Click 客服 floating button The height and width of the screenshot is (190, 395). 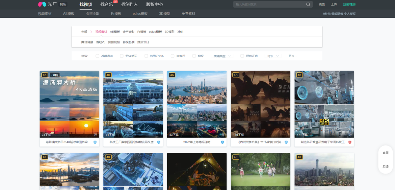[x=385, y=153]
